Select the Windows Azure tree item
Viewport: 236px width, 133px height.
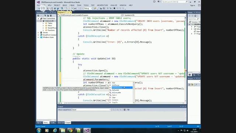pos(48,37)
